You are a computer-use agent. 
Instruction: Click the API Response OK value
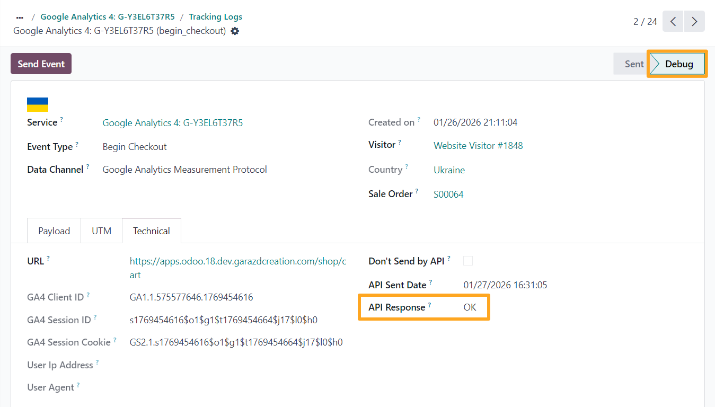pyautogui.click(x=470, y=307)
